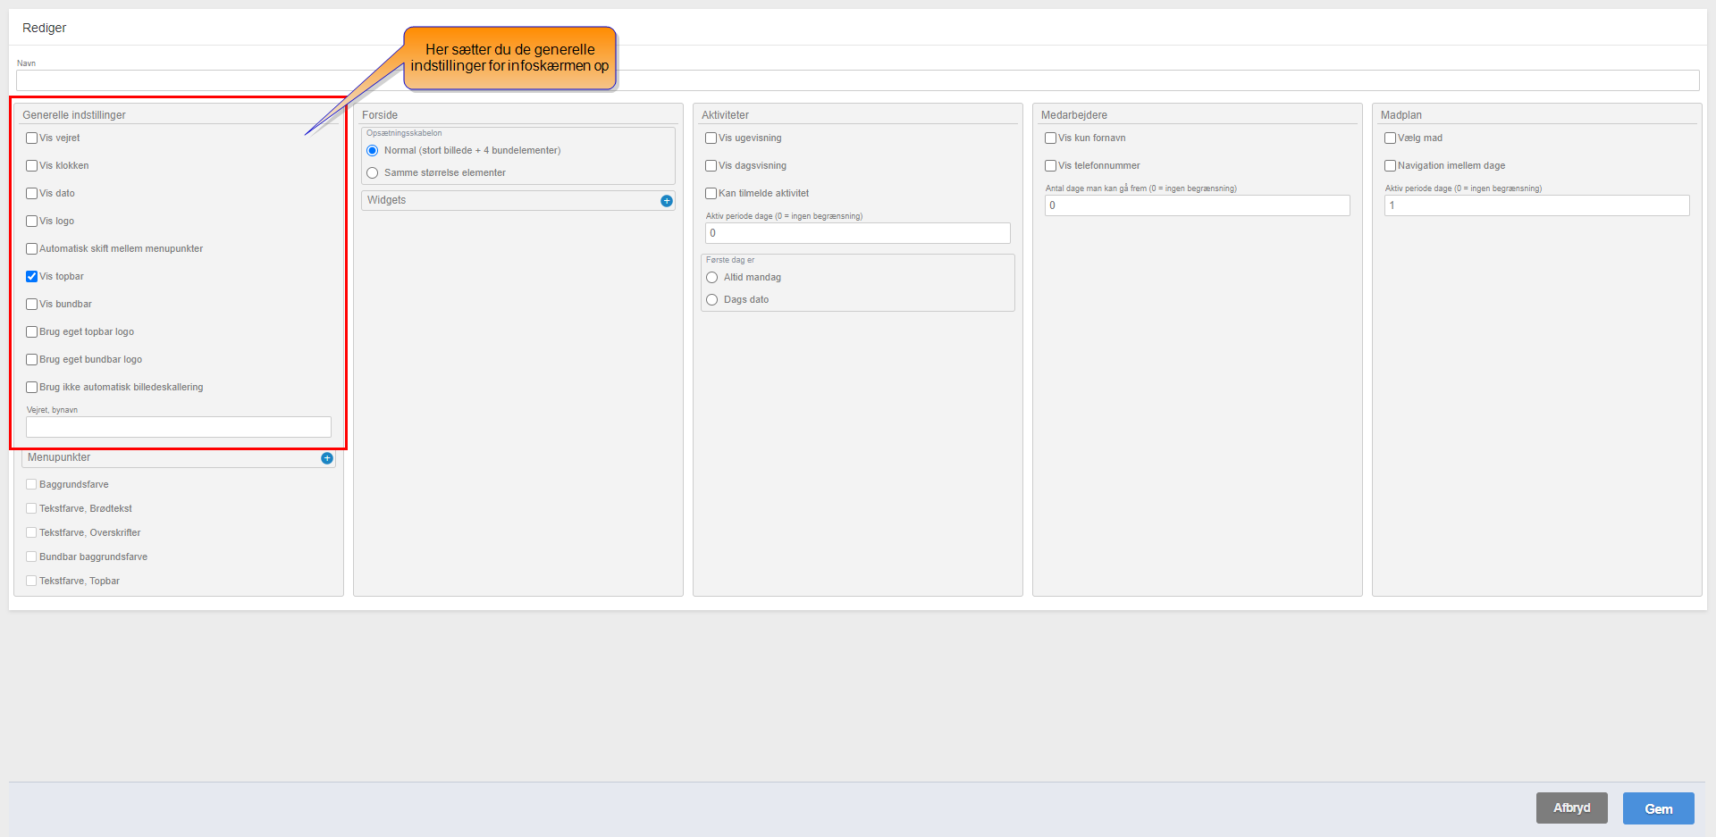Check the Vælg mad option
The width and height of the screenshot is (1716, 837).
(x=1391, y=138)
